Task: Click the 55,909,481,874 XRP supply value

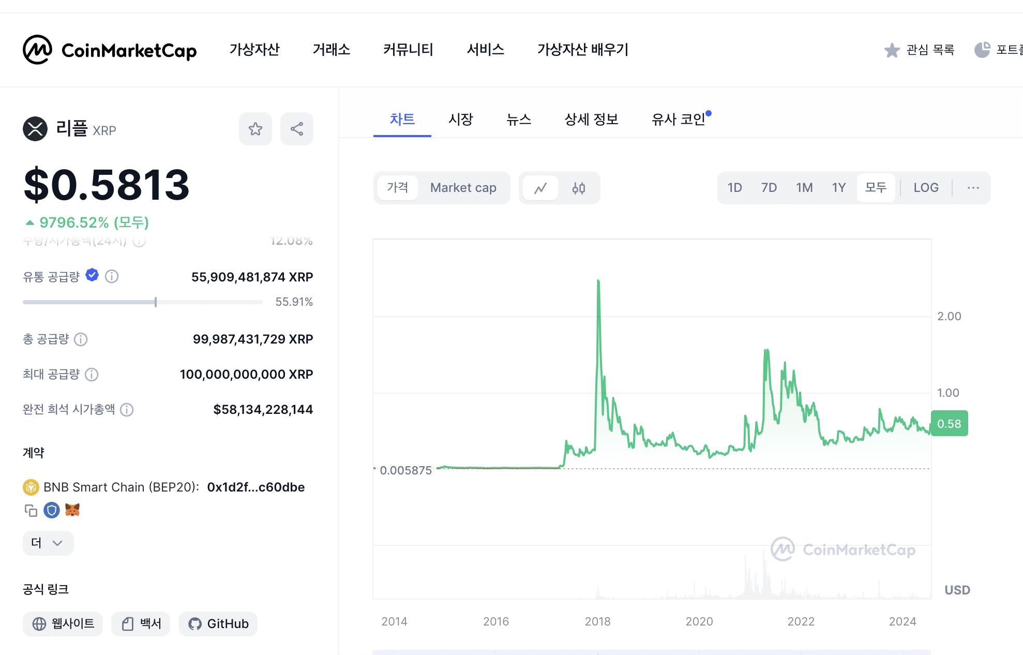Action: point(252,277)
